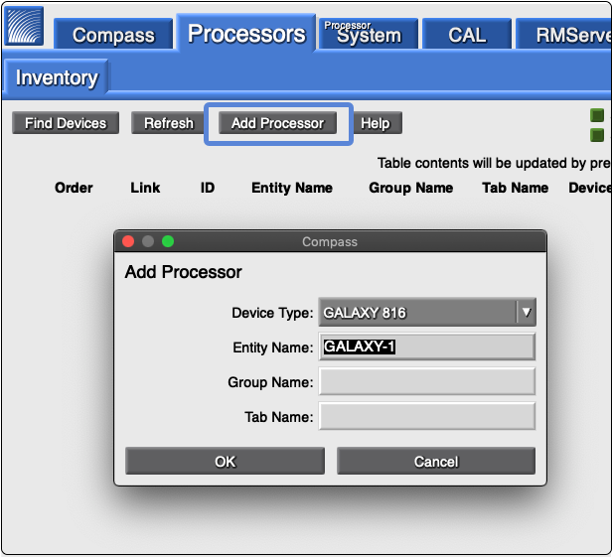Cancel the Add Processor dialog
This screenshot has height=557, width=612.
point(436,461)
